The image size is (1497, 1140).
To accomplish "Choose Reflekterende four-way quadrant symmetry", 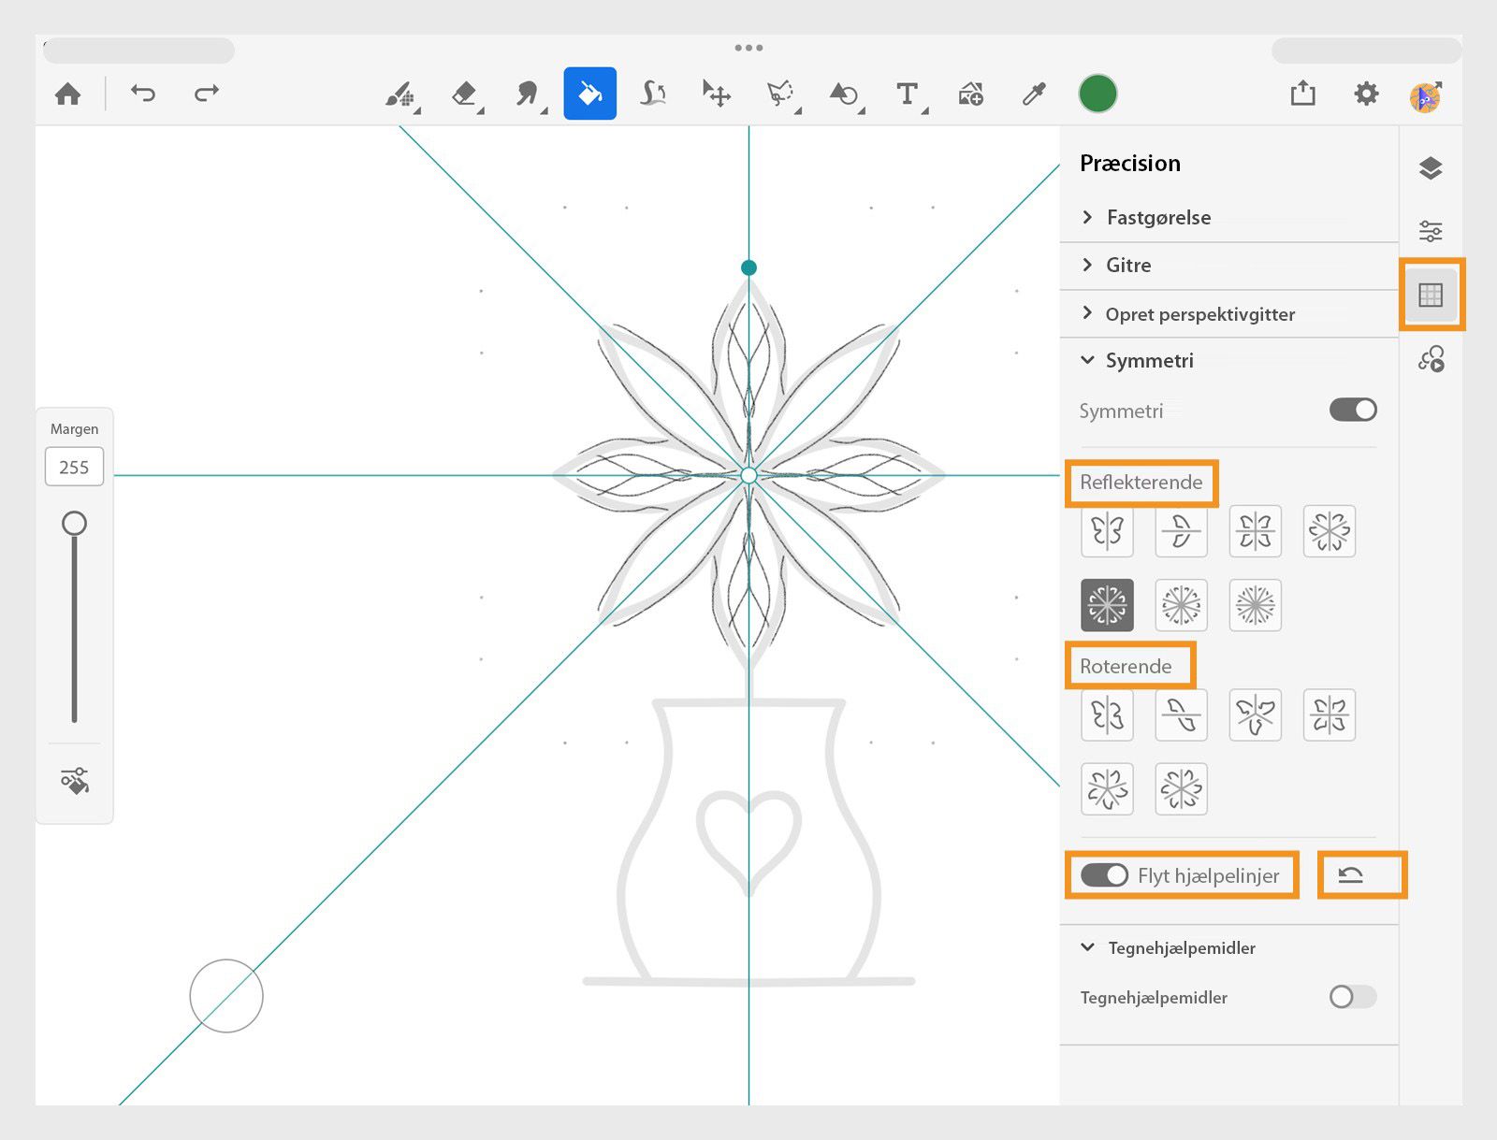I will click(x=1255, y=531).
